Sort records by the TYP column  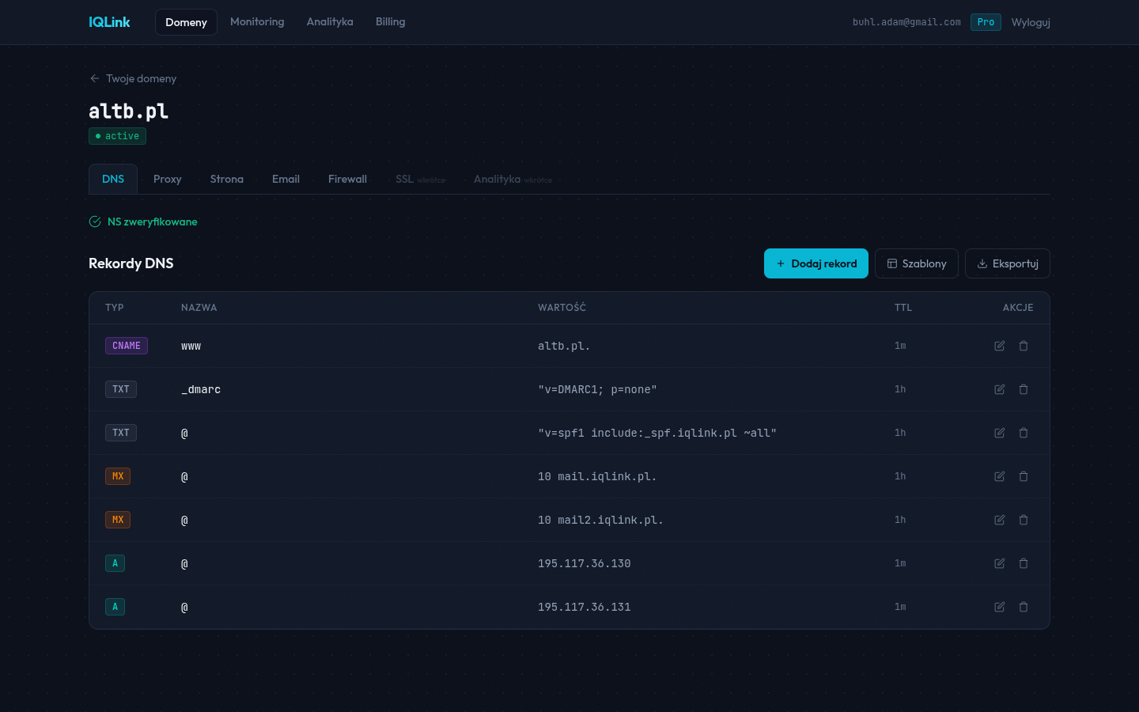click(x=114, y=308)
